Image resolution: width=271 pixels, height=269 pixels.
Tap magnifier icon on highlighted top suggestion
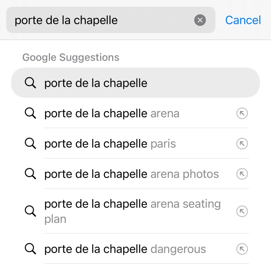(x=30, y=83)
